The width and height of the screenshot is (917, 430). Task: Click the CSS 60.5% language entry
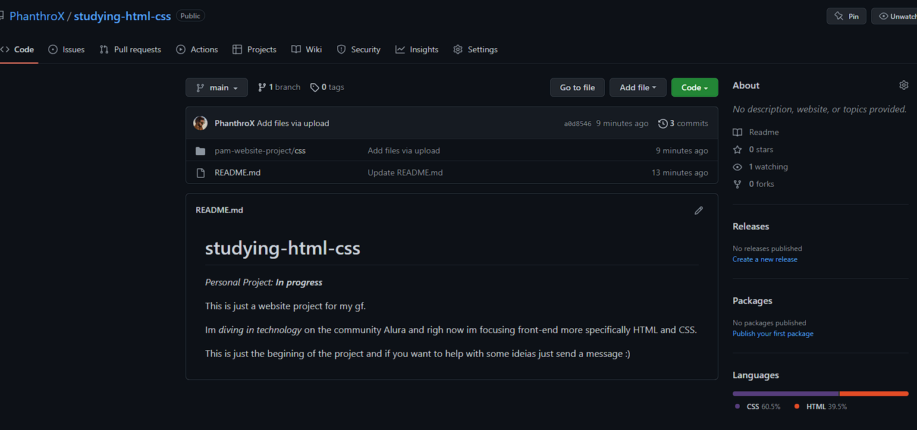[x=758, y=407]
